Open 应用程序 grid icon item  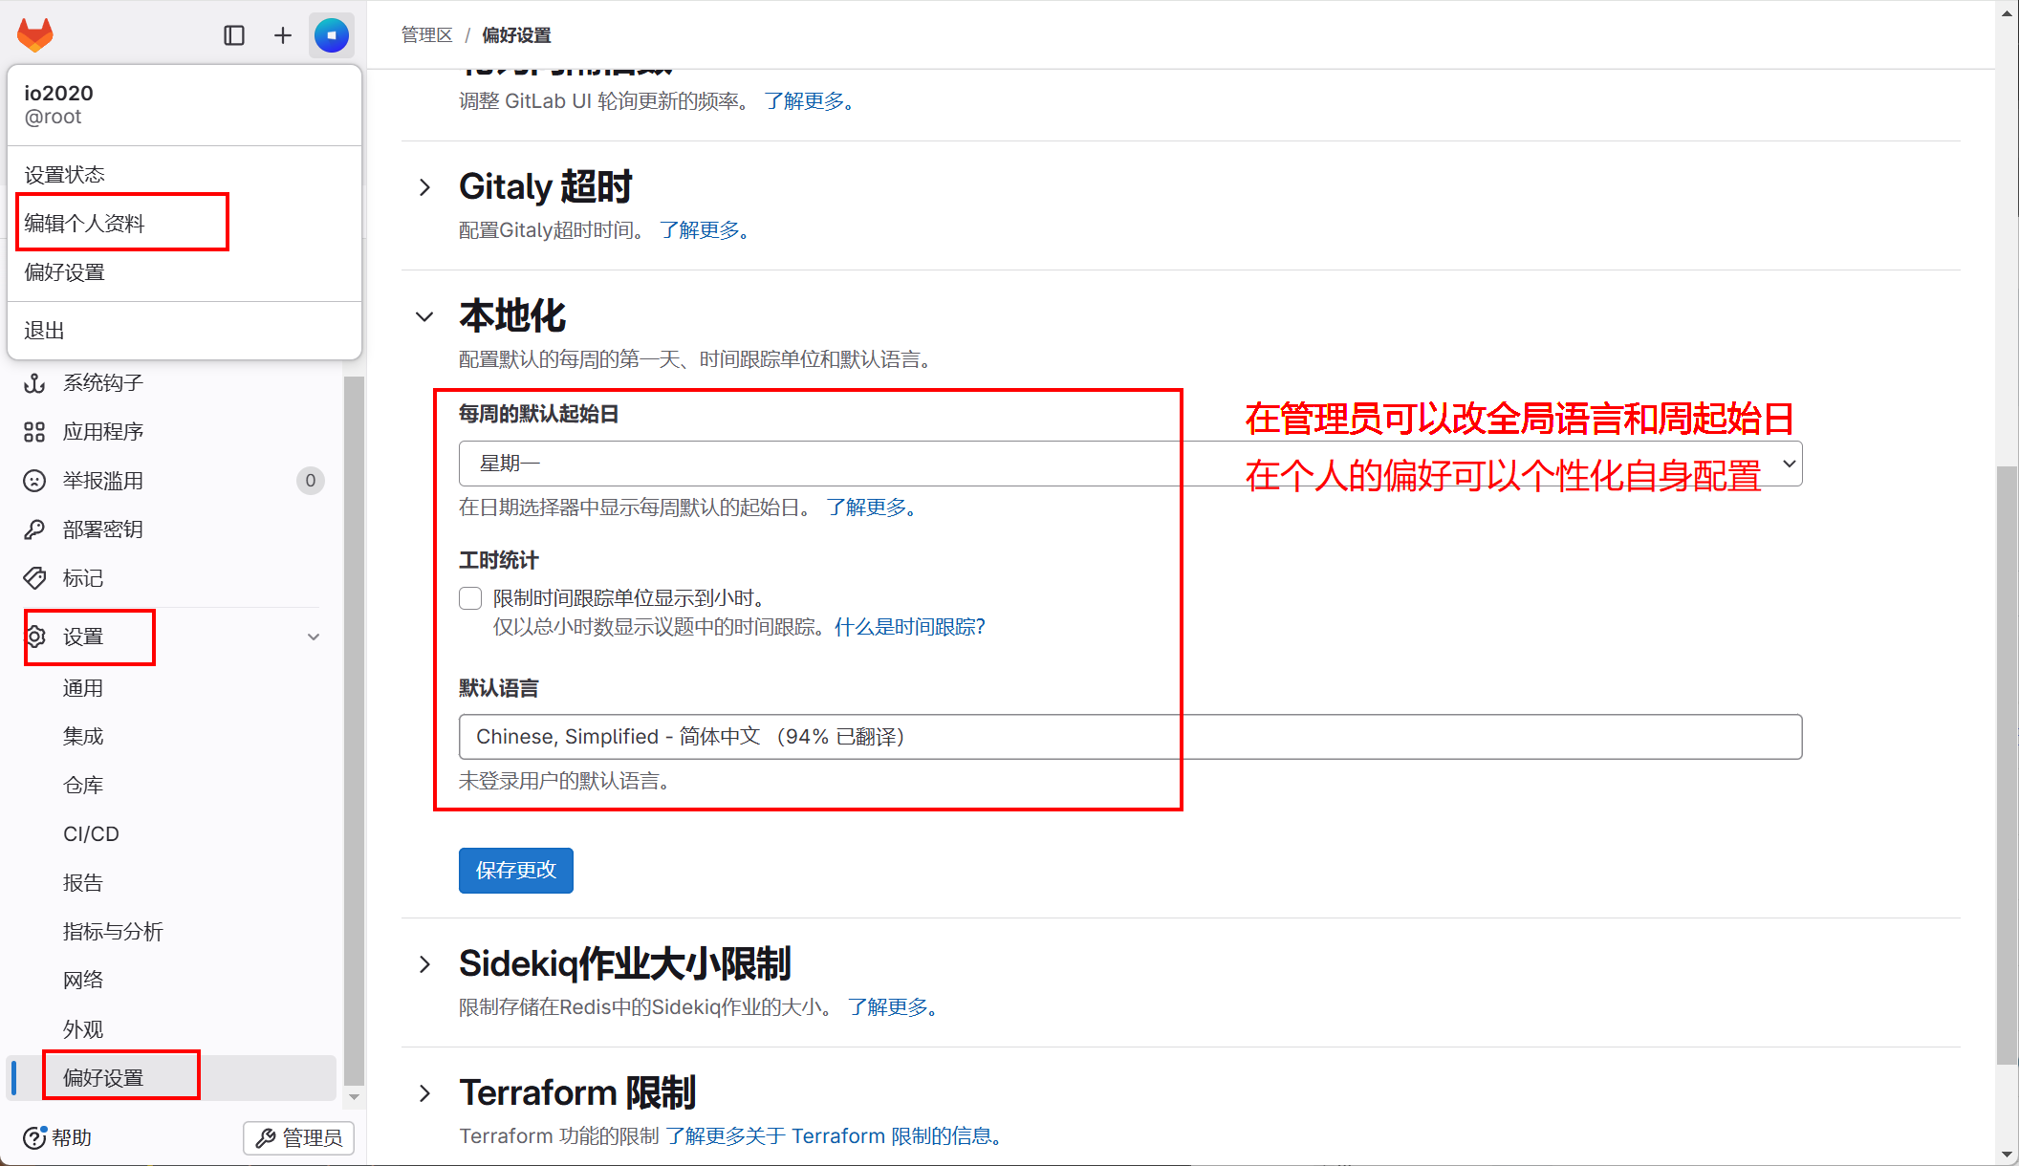[102, 432]
